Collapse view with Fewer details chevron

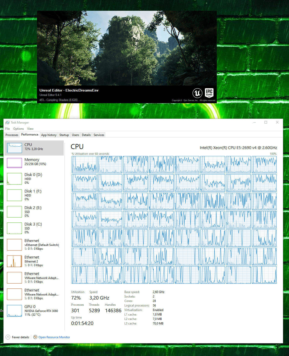8,337
